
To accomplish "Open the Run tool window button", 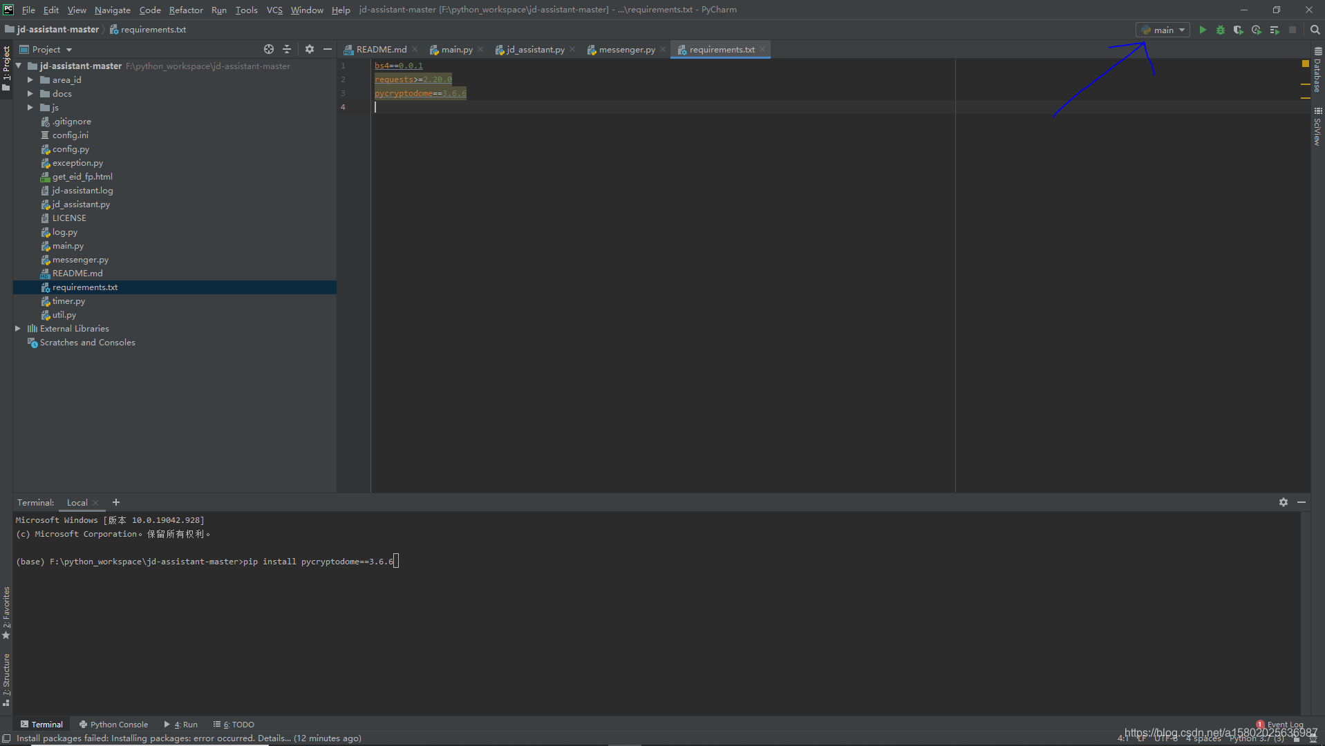I will point(181,724).
